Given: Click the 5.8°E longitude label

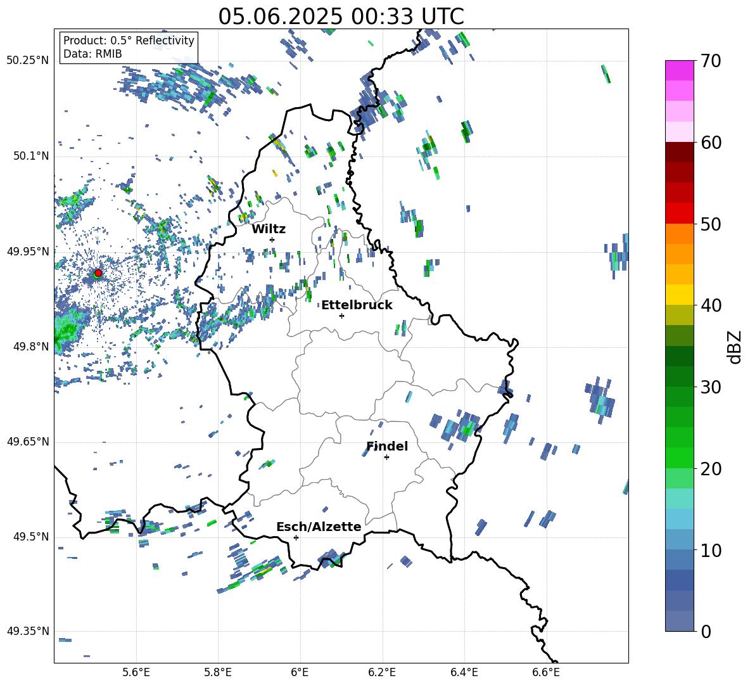Looking at the screenshot, I should coord(218,672).
